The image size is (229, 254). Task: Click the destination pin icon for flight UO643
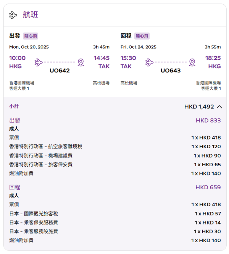(x=192, y=62)
